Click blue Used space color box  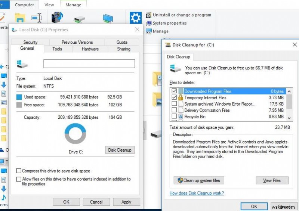tap(19, 97)
